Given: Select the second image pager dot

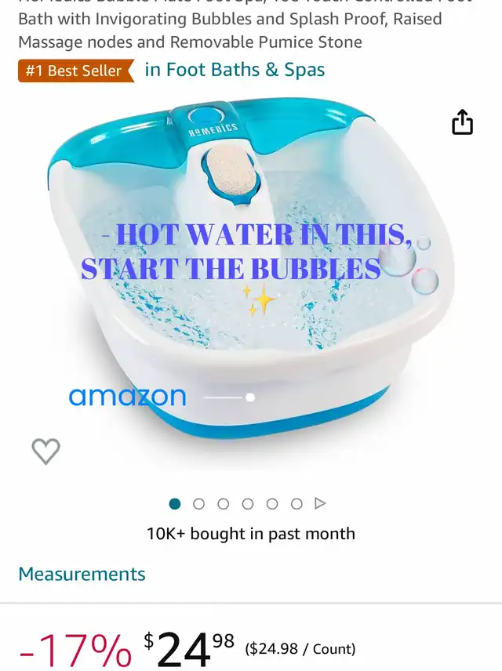Looking at the screenshot, I should [198, 504].
